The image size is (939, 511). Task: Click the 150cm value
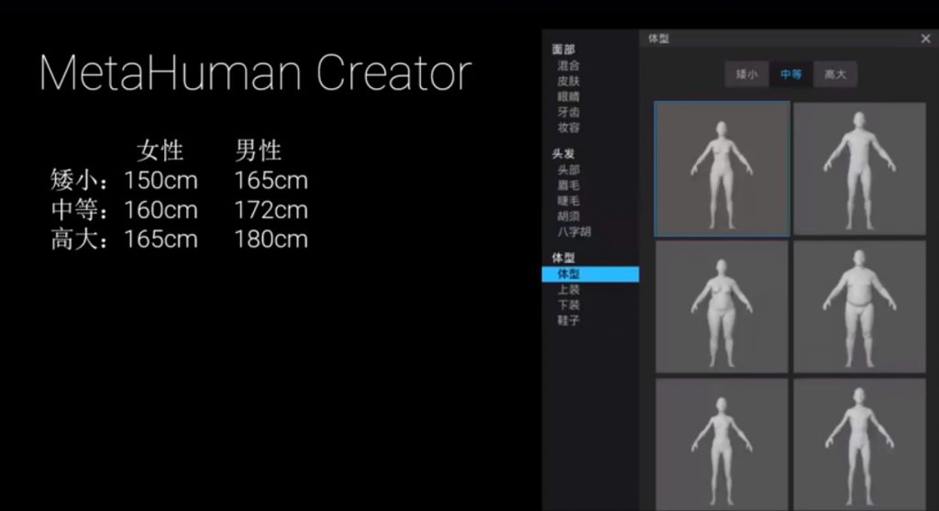coord(160,181)
